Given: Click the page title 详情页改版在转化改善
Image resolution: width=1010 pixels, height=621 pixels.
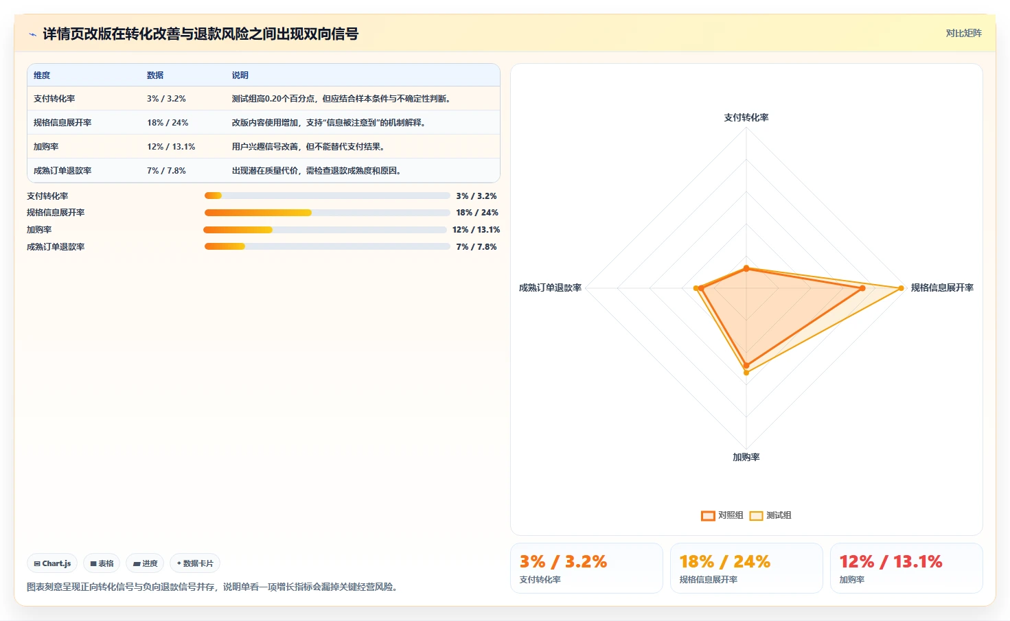Looking at the screenshot, I should tap(200, 34).
